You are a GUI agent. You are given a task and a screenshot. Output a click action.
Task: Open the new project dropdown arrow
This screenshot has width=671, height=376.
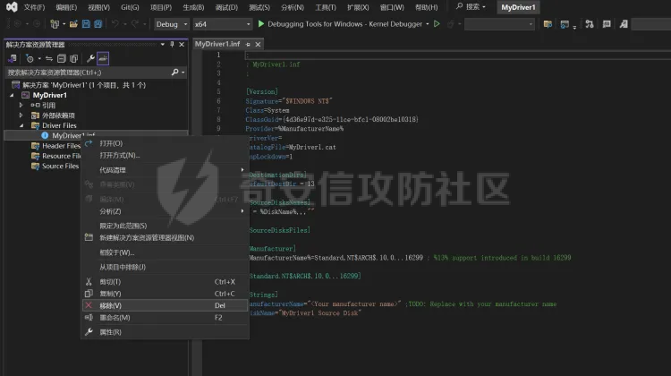point(64,24)
